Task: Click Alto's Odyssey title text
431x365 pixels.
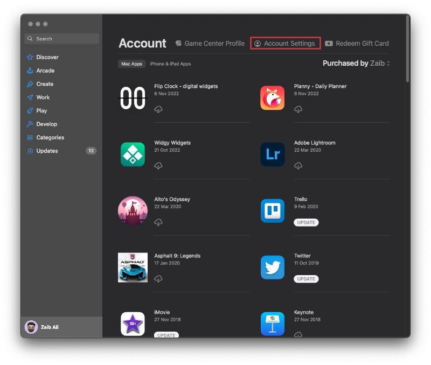Action: [x=172, y=199]
